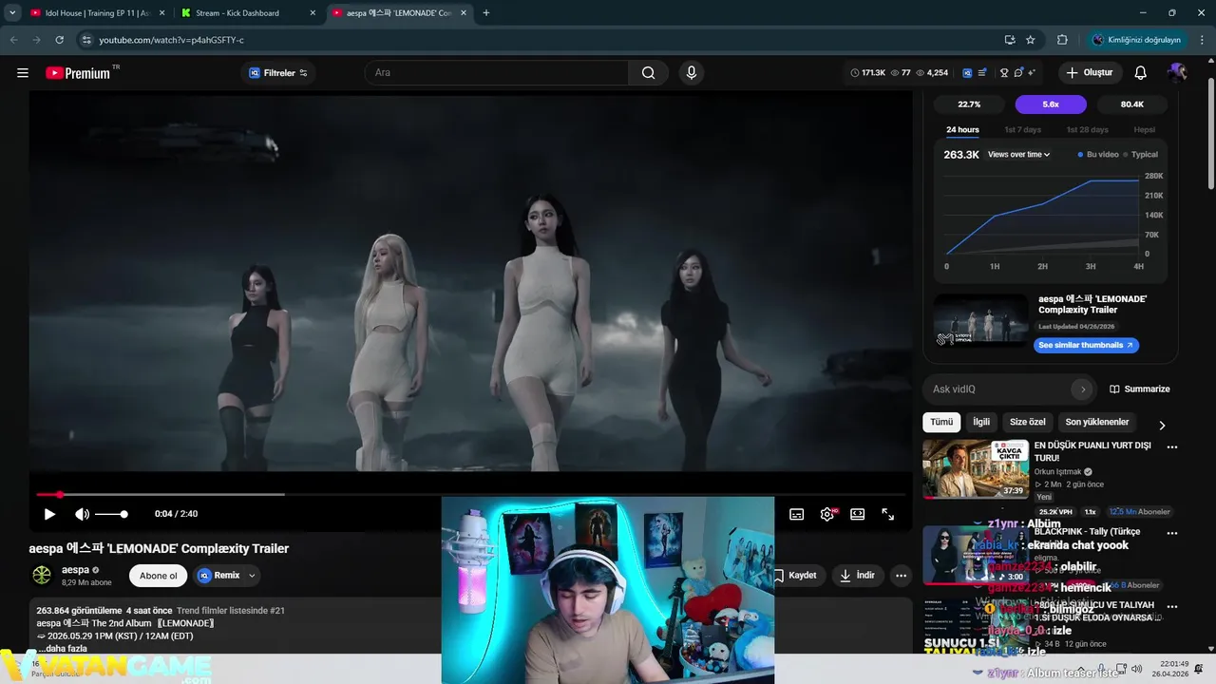1216x684 pixels.
Task: Open vidIQ trophy achievements icon
Action: coord(1004,73)
